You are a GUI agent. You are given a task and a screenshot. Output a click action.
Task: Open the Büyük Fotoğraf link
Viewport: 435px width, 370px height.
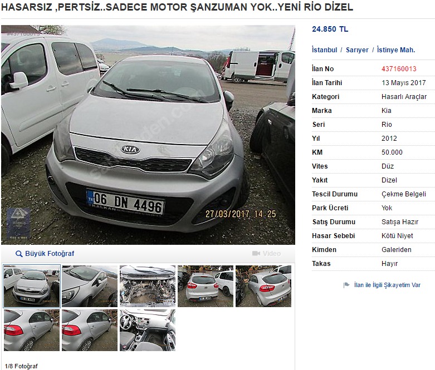pyautogui.click(x=50, y=254)
